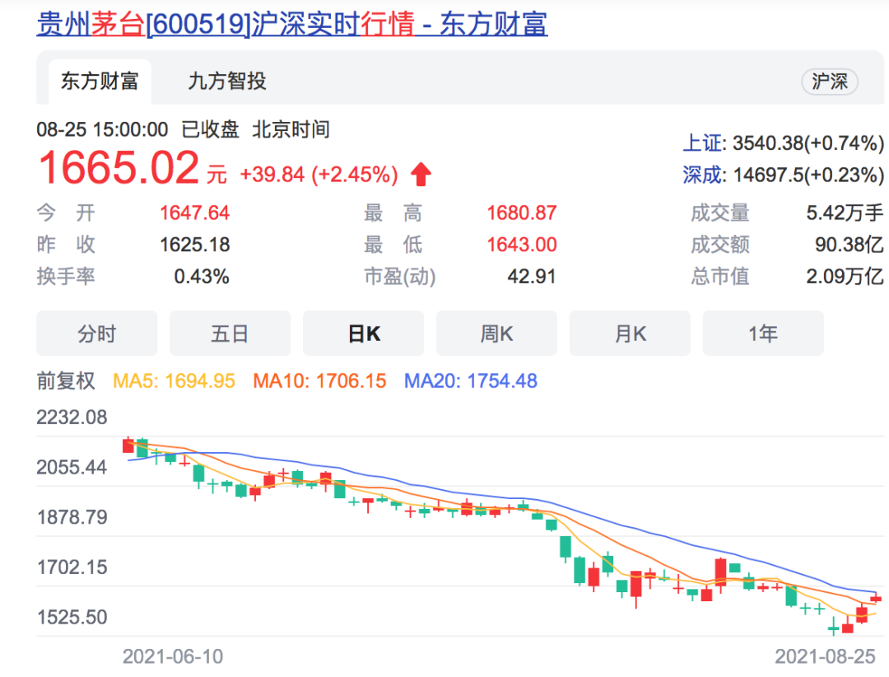
Task: Click the 1525.50 axis label
Action: pyautogui.click(x=72, y=617)
